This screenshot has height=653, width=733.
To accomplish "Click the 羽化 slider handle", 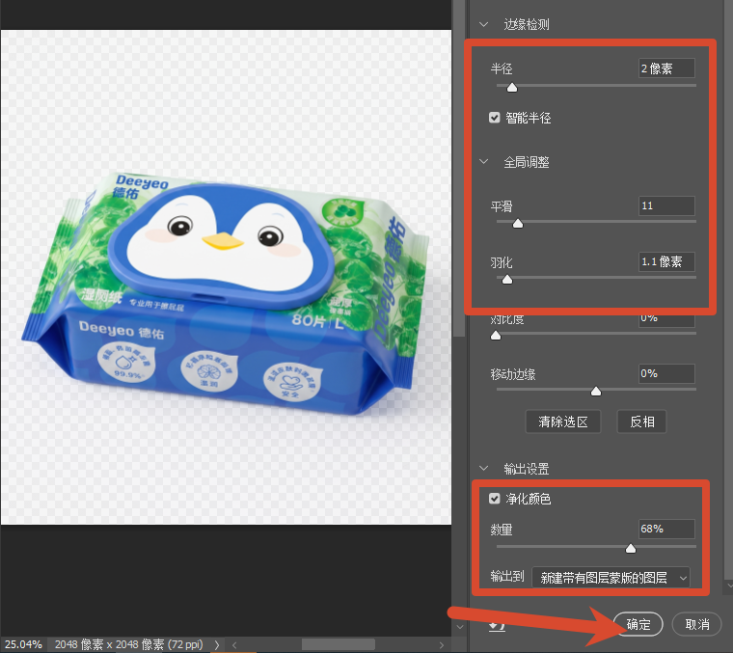I will pyautogui.click(x=507, y=280).
